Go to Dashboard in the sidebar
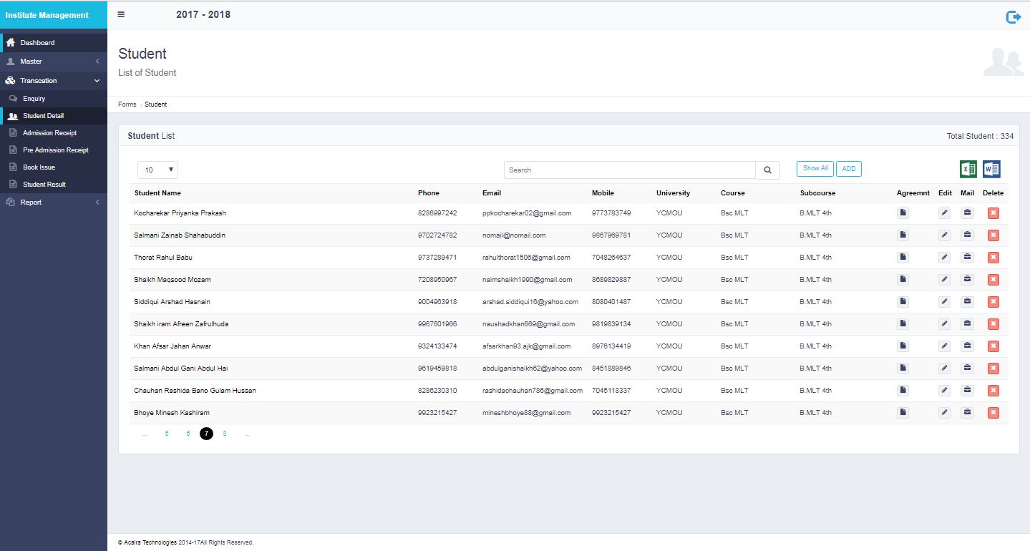Screen dimensions: 1030x551 coord(37,43)
